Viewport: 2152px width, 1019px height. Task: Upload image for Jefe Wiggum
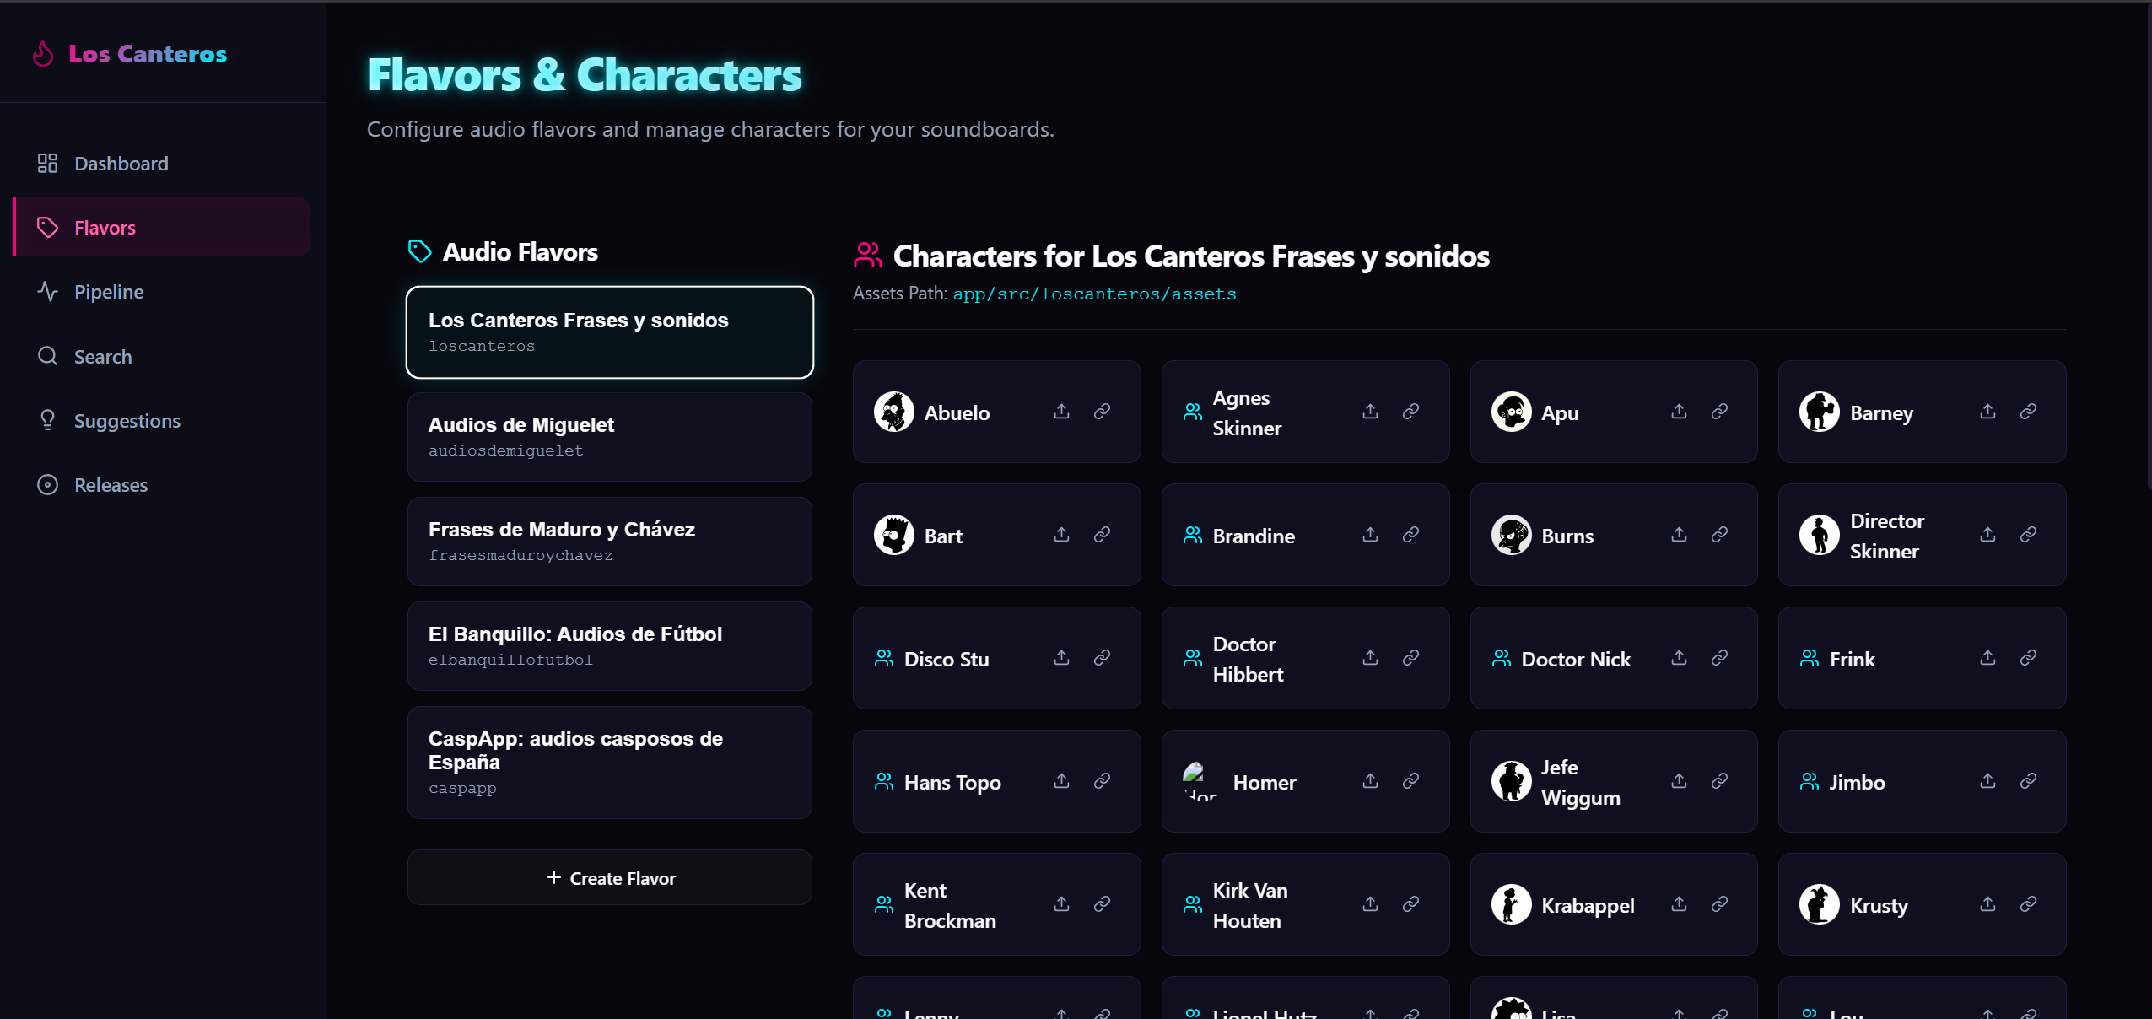click(1679, 780)
